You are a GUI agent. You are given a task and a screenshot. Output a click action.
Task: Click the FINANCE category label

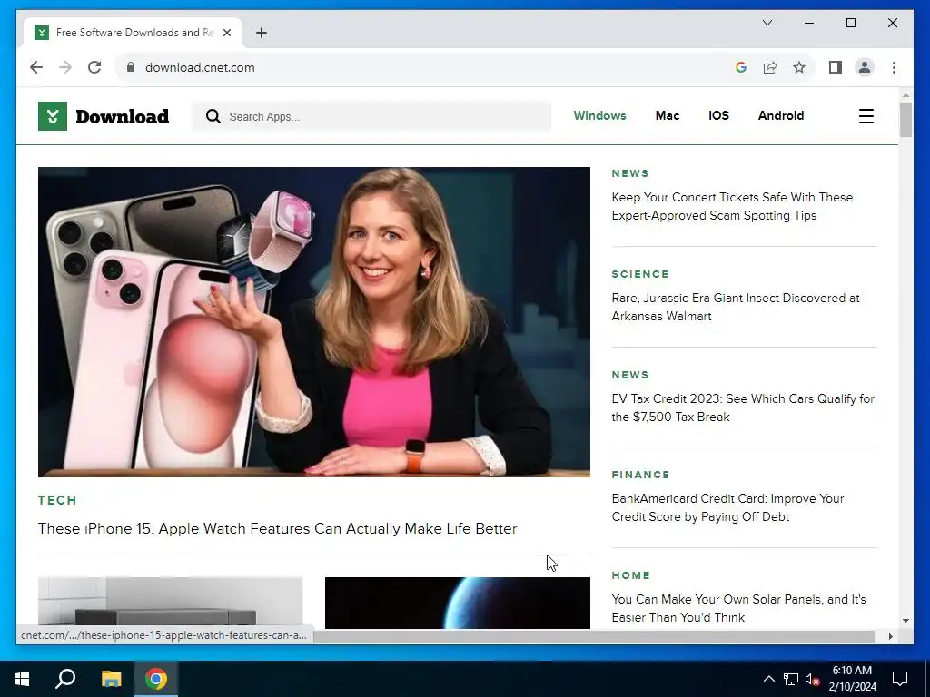(640, 475)
